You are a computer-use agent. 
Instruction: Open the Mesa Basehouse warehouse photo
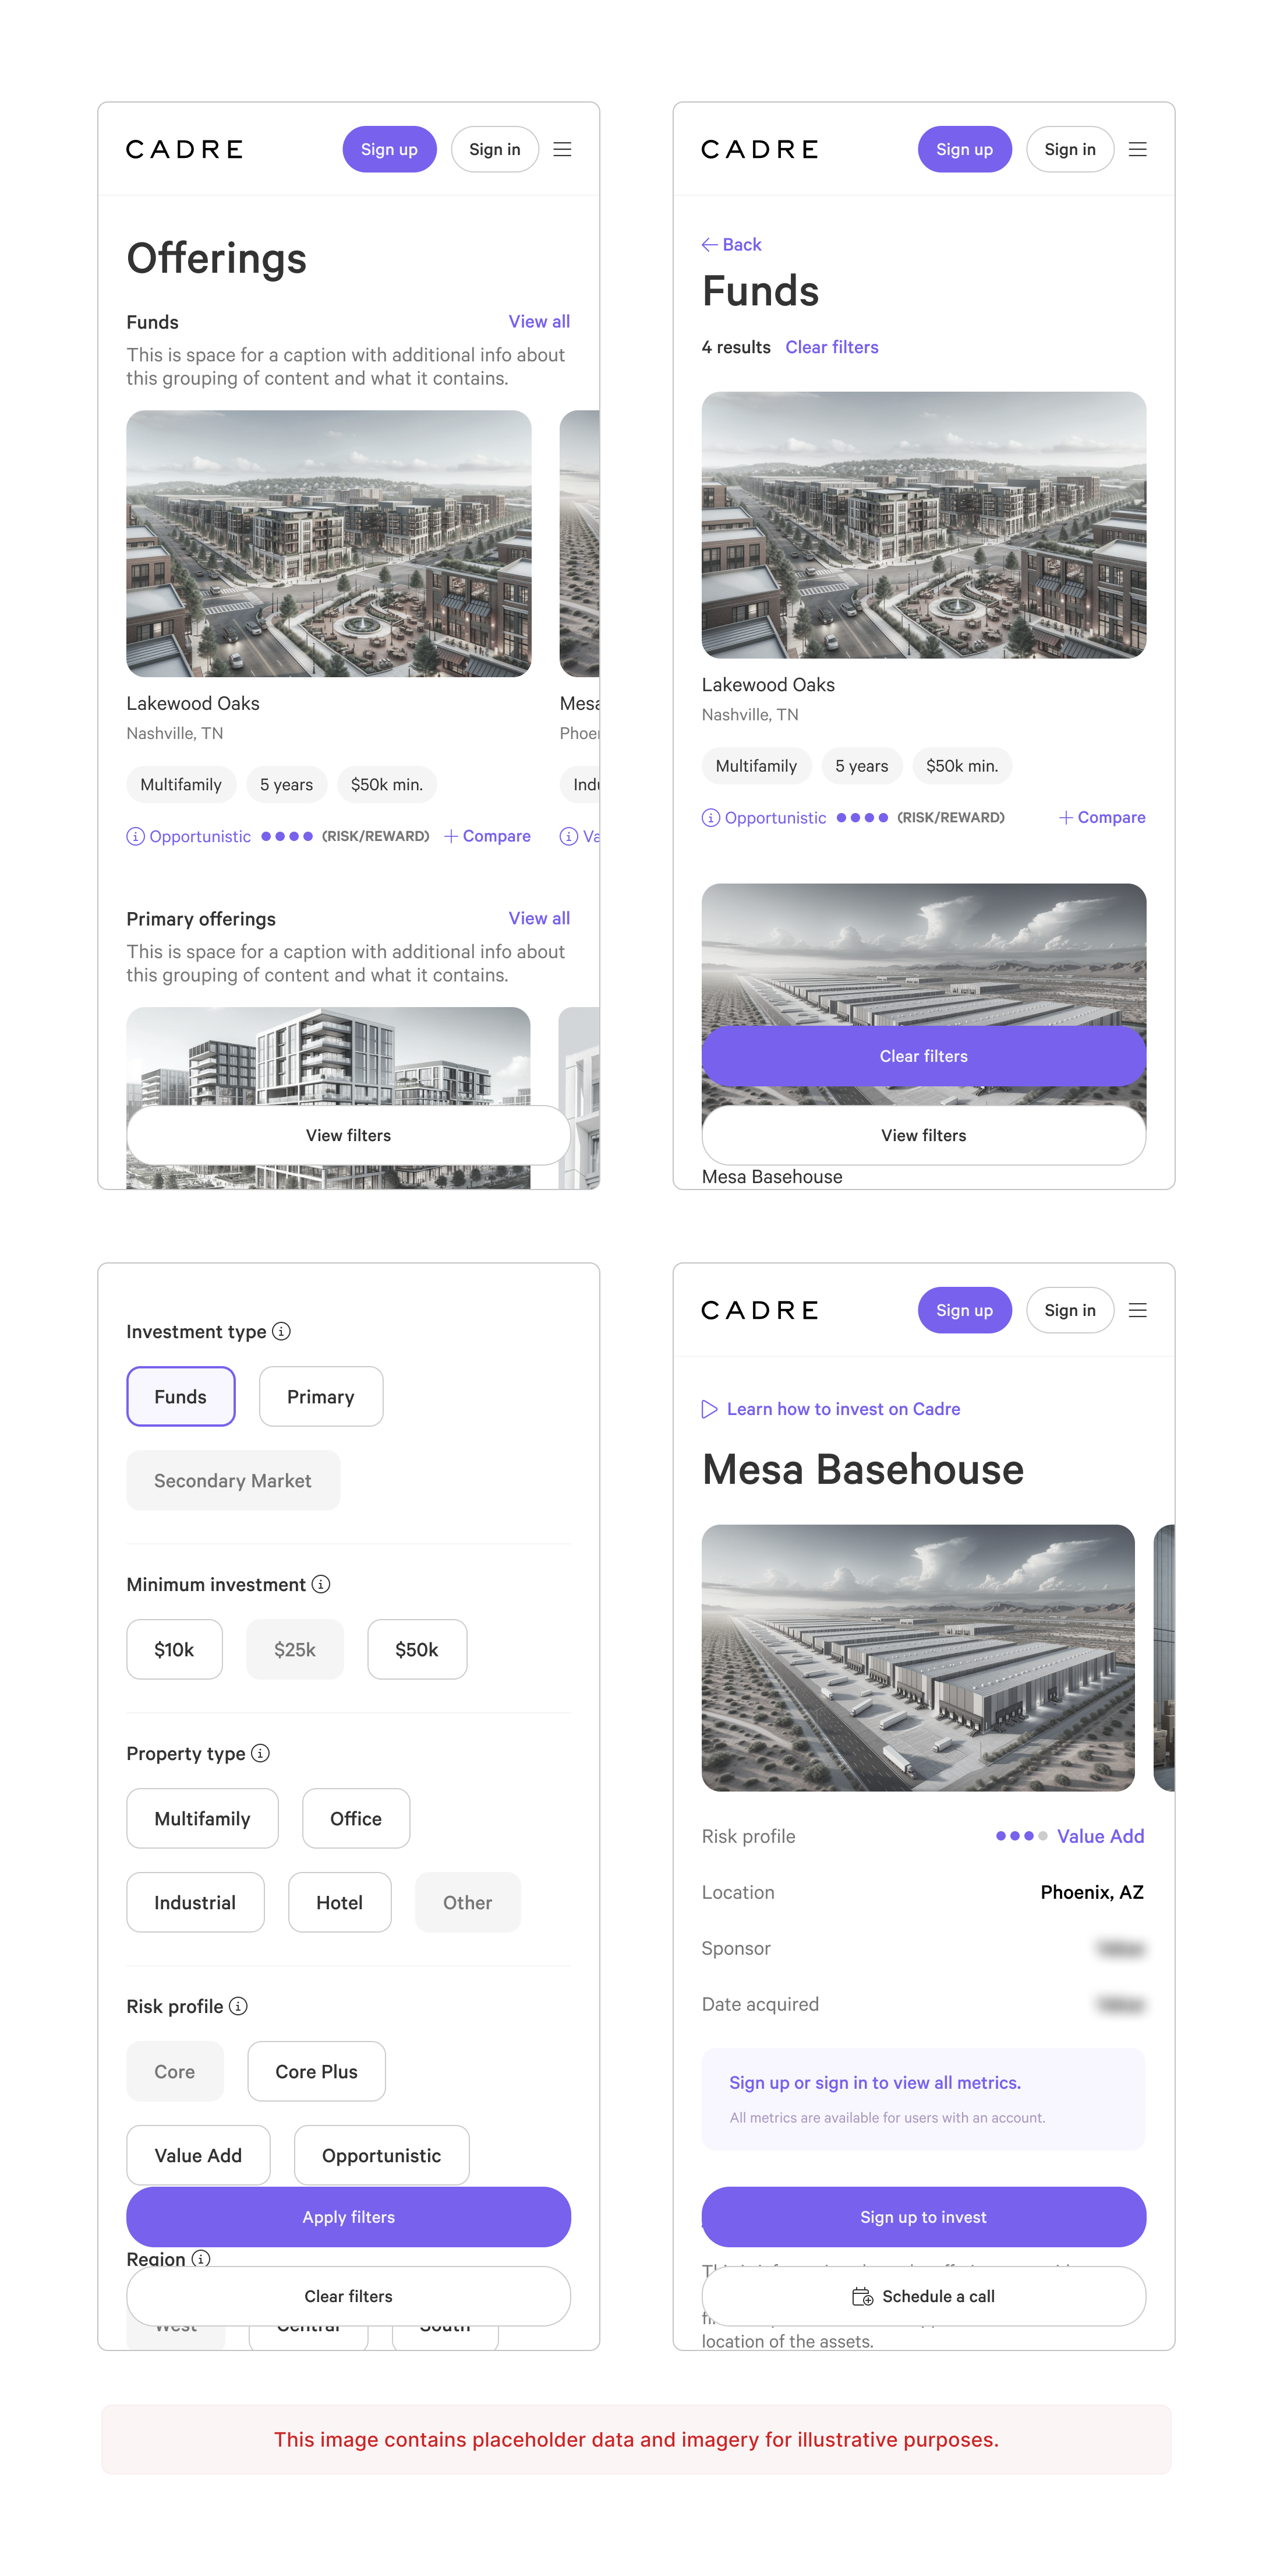point(917,1658)
